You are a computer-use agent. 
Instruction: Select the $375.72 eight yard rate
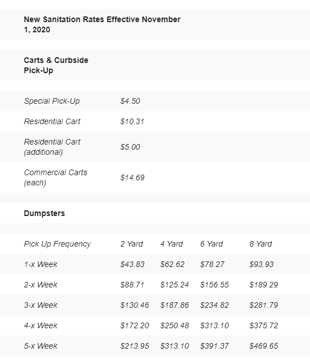click(264, 325)
